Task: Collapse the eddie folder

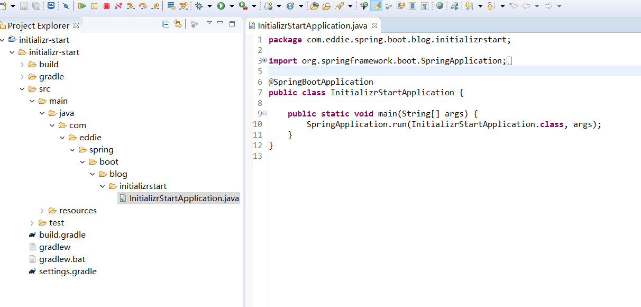Action: coord(62,138)
